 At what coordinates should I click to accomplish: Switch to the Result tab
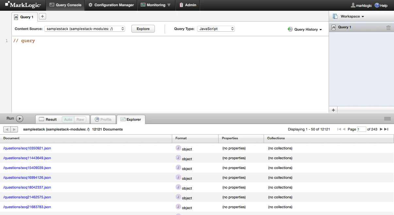[x=48, y=119]
